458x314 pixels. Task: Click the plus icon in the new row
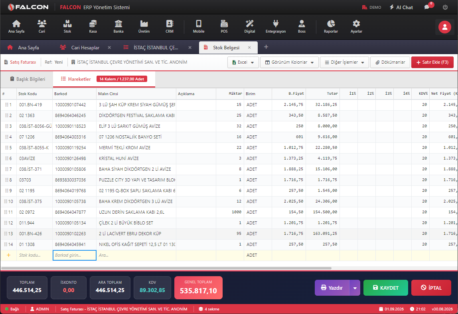(x=8, y=255)
